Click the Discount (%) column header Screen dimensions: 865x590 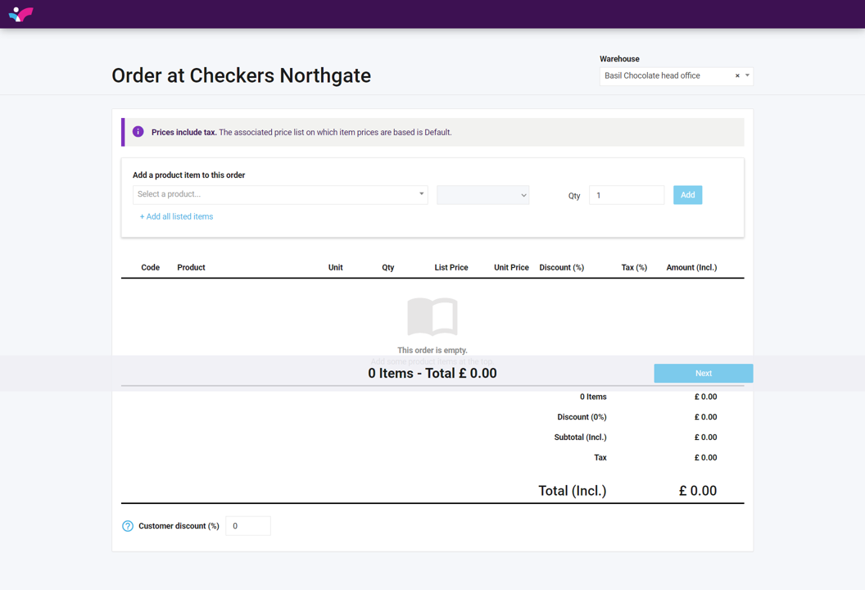click(x=561, y=267)
